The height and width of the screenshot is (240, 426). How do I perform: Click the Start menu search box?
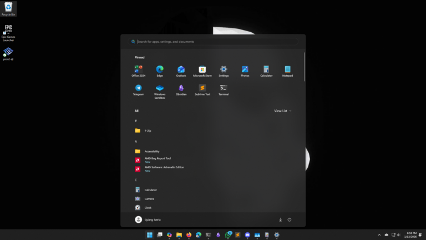pos(214,42)
